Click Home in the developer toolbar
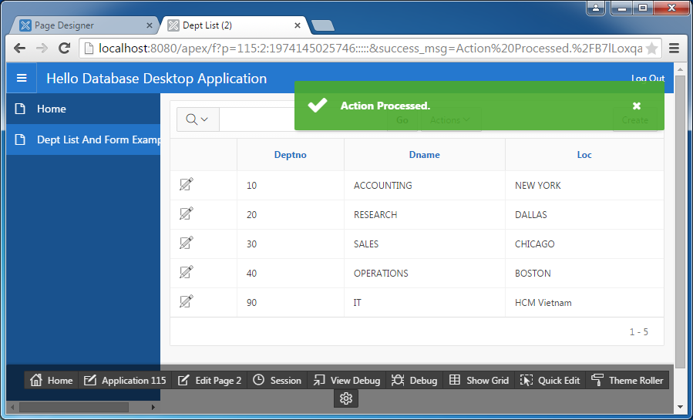The image size is (693, 420). [52, 380]
